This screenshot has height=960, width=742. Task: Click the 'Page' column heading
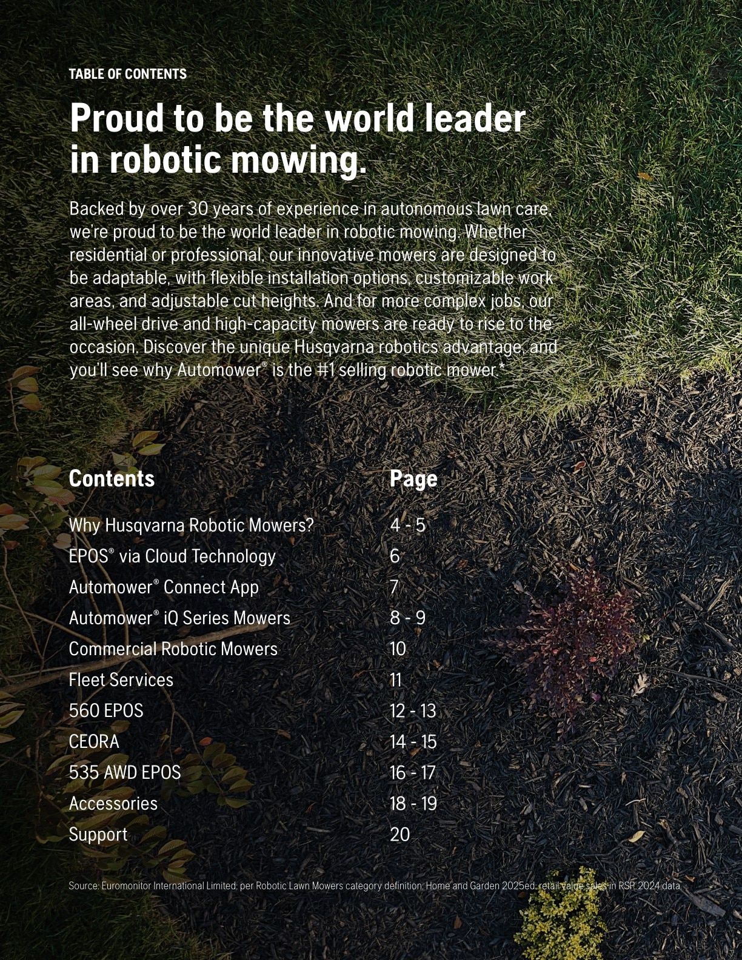[413, 479]
